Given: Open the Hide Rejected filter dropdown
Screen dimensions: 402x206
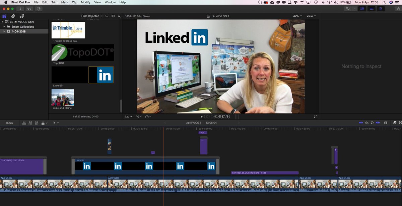Looking at the screenshot, I should (92, 16).
